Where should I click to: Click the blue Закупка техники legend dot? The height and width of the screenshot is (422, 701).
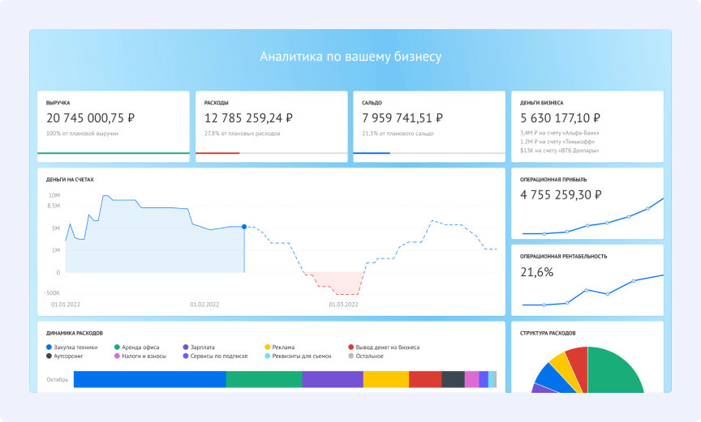coord(49,347)
